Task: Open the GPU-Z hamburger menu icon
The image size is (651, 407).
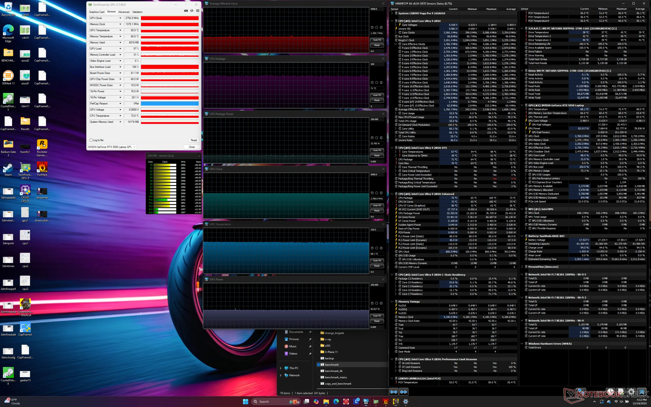Action: (198, 11)
